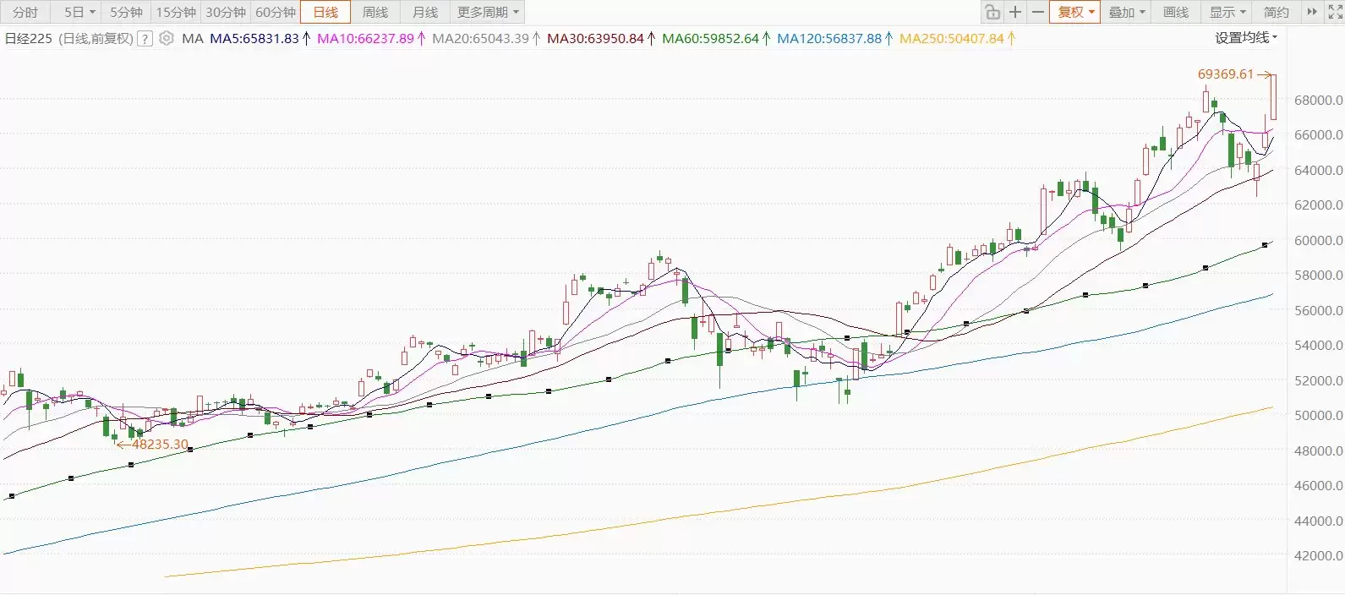Open the 叠加 overlay dropdown

tap(1127, 12)
